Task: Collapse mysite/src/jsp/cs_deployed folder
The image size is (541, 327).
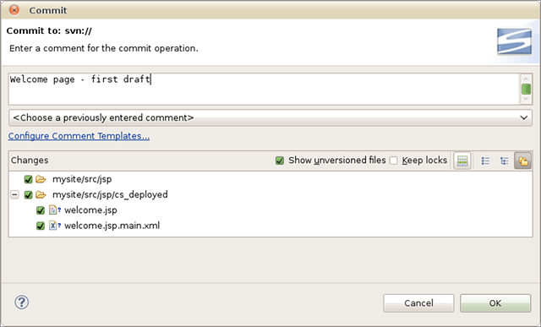Action: point(14,194)
